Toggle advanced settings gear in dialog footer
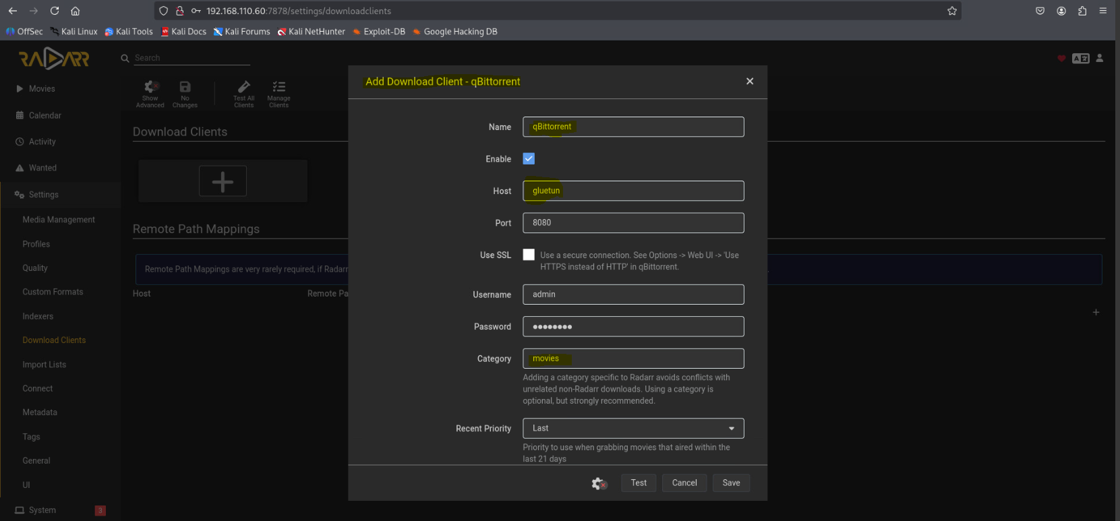Screen dimensions: 1120x521 point(599,483)
